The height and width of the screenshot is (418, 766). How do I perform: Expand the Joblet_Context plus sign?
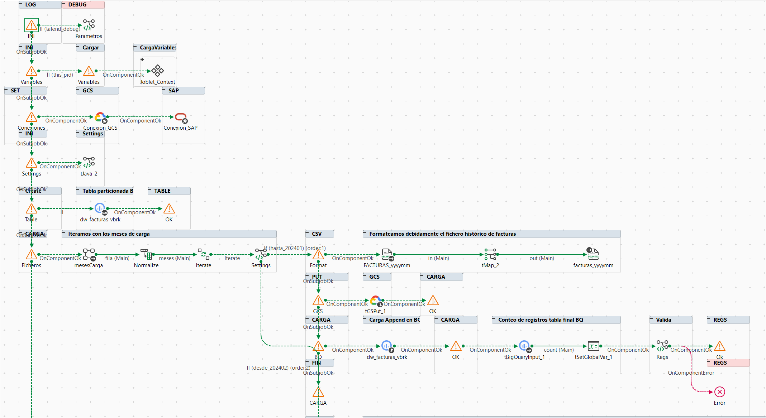(x=142, y=59)
